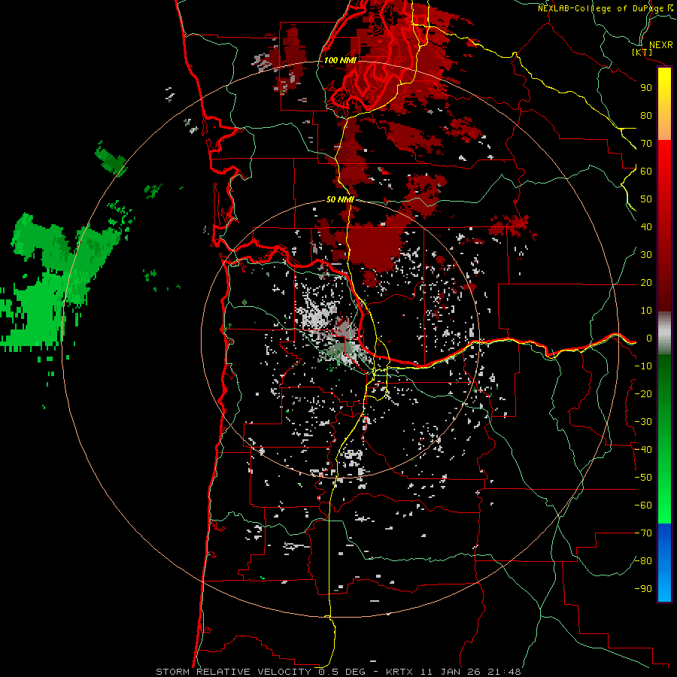Click the "NEXR" label above the color bar
677x677 pixels.
click(x=660, y=45)
